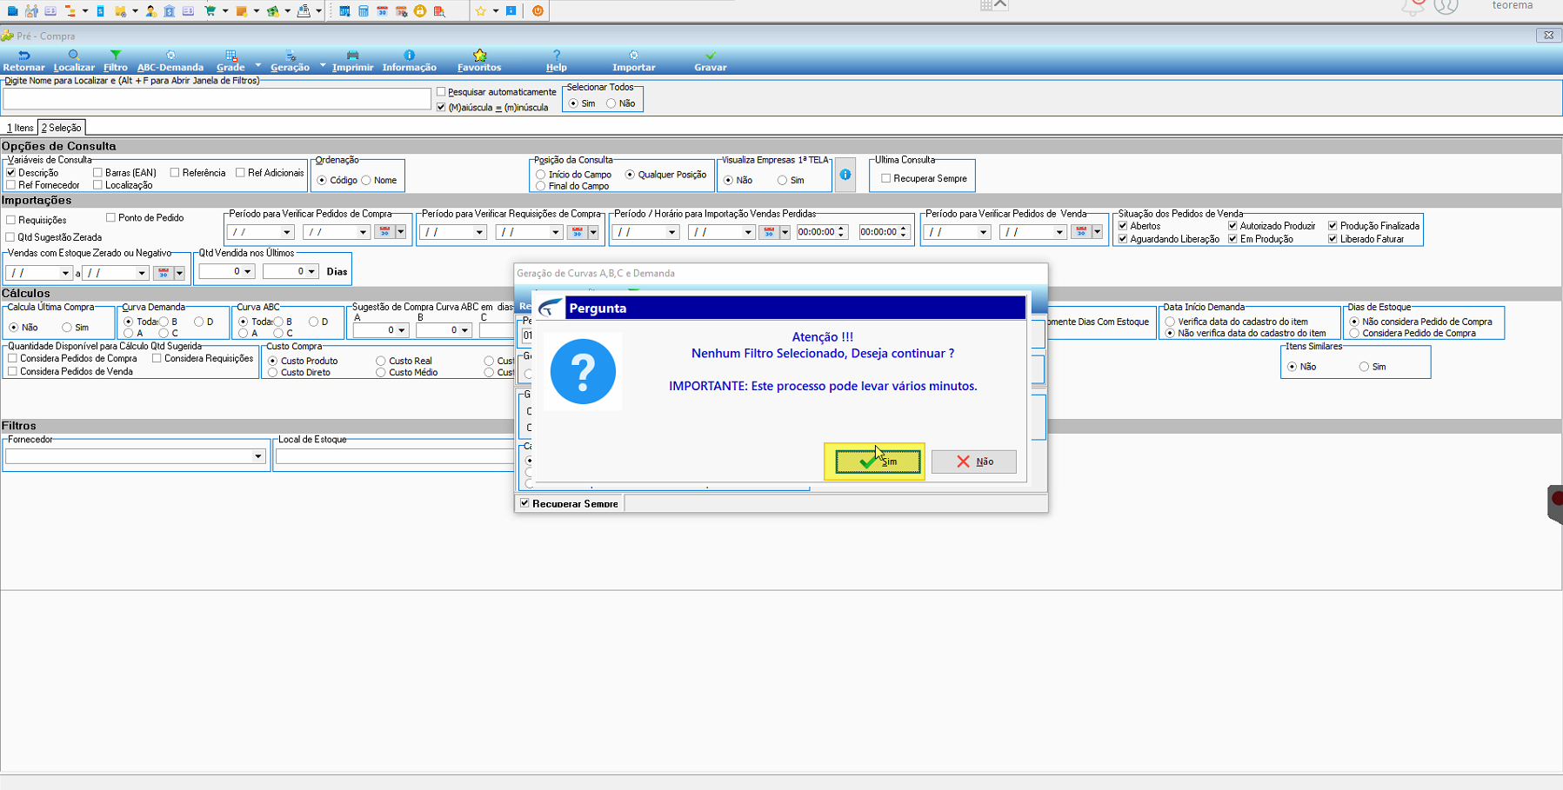Select Sim for Itens Similares
Image resolution: width=1563 pixels, height=790 pixels.
pyautogui.click(x=1364, y=367)
